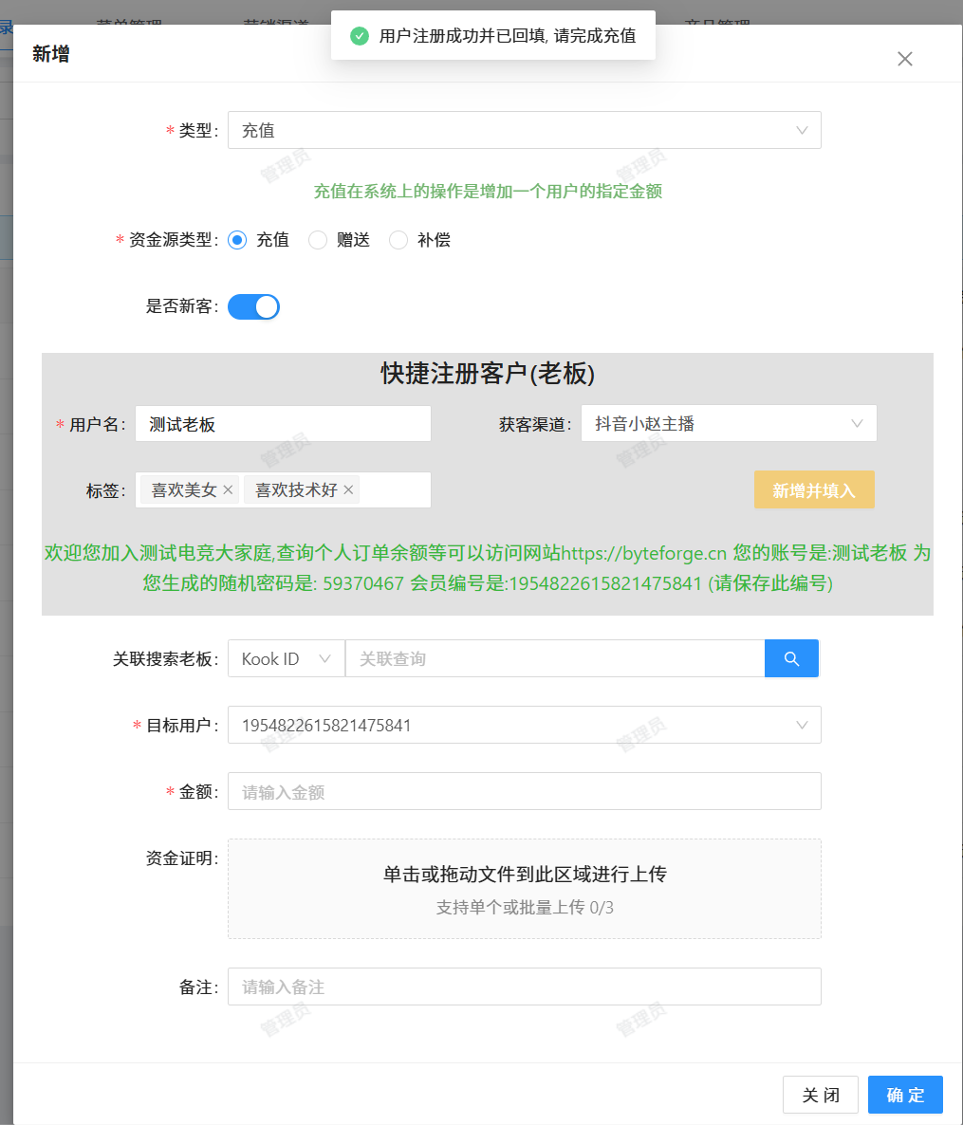Close the 新增 dialog with the X icon
Image resolution: width=963 pixels, height=1125 pixels.
point(905,59)
